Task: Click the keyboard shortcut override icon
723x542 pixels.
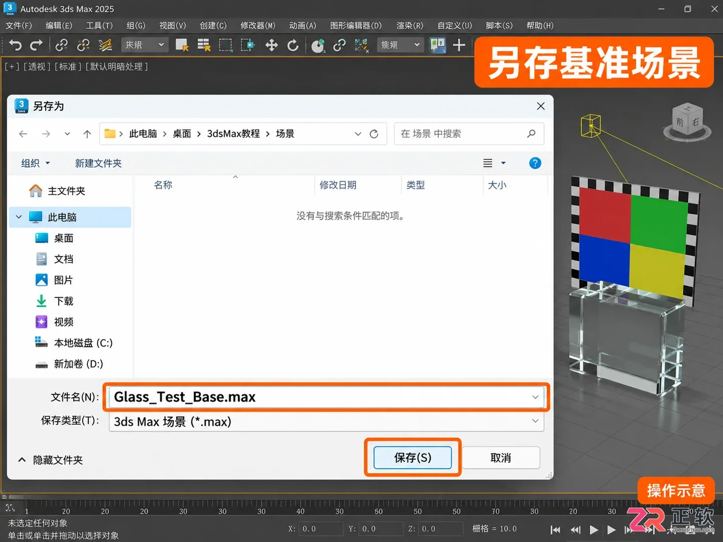Action: click(437, 45)
